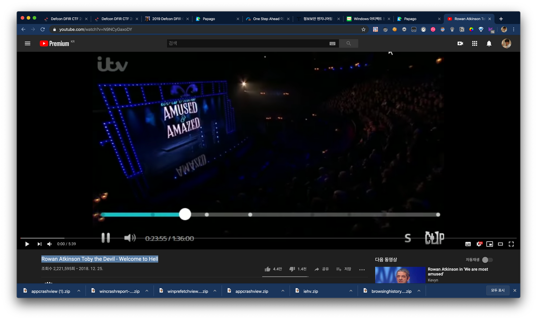Screen dimensions: 537x320
Task: Switch to the first Papago tab
Action: tap(217, 19)
